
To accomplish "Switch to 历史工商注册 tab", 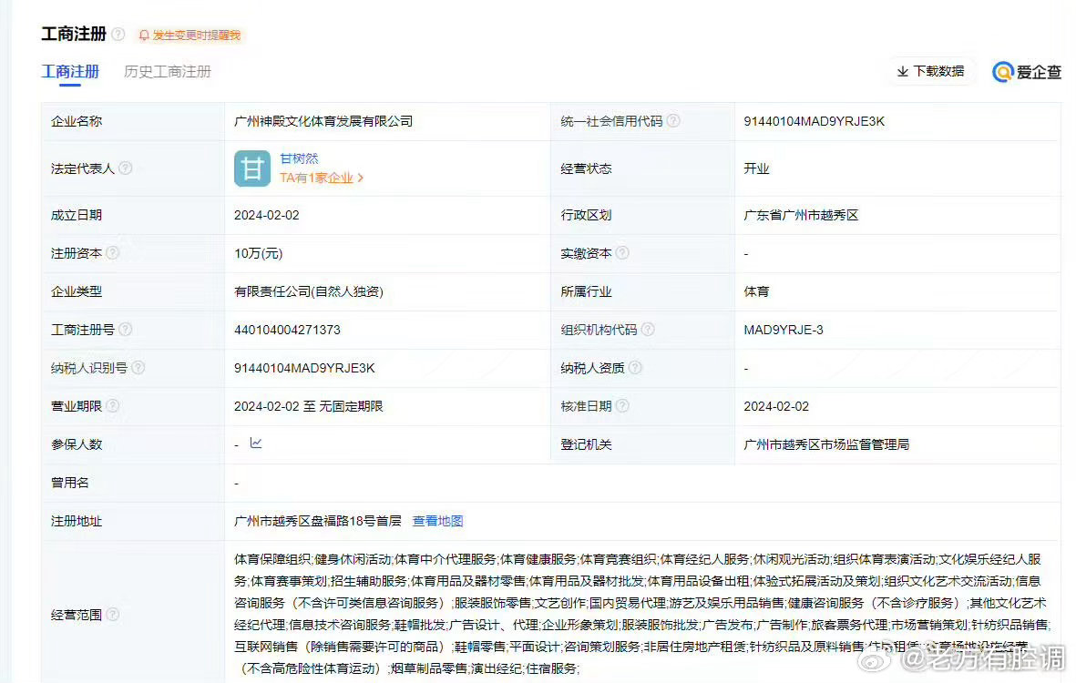I will [168, 71].
